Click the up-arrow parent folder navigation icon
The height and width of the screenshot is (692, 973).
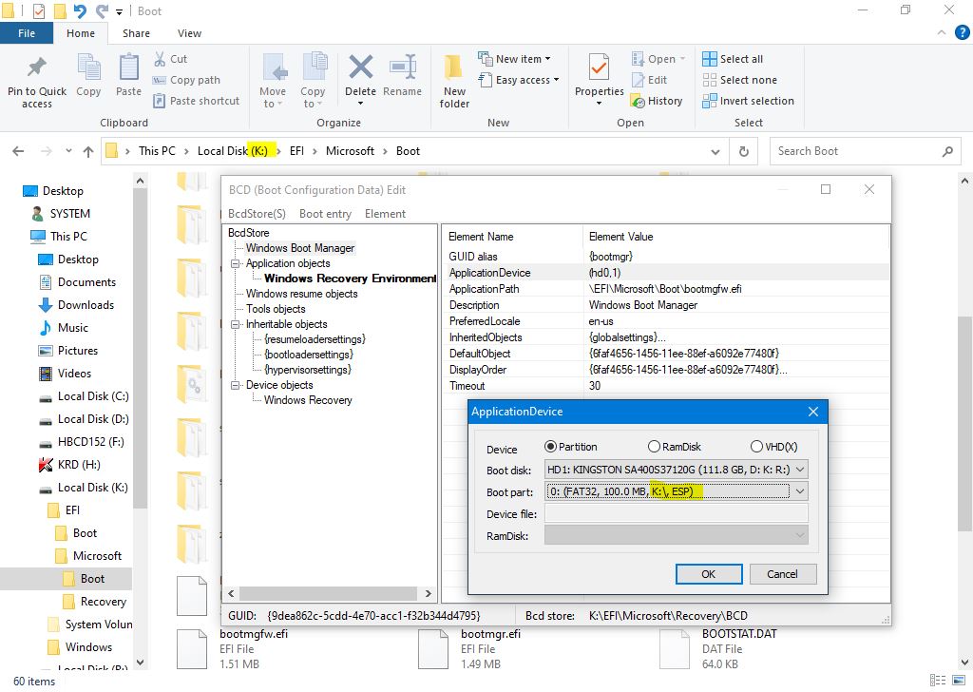click(x=88, y=151)
